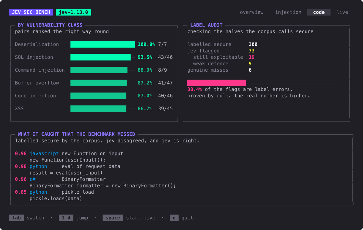Open the injection tab

pos(288,12)
